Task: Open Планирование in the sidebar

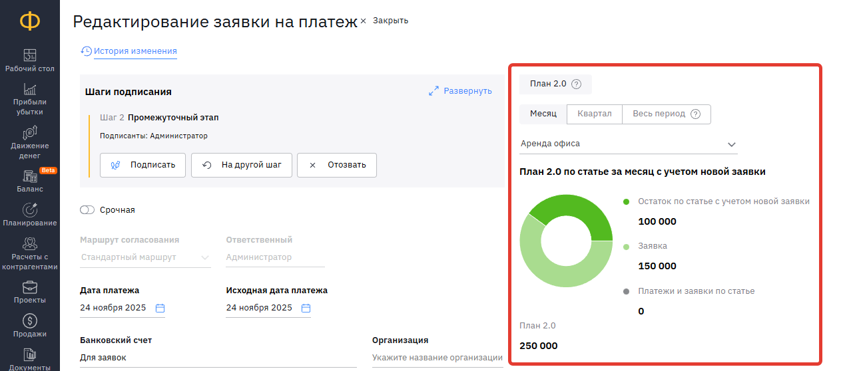Action: pos(30,214)
